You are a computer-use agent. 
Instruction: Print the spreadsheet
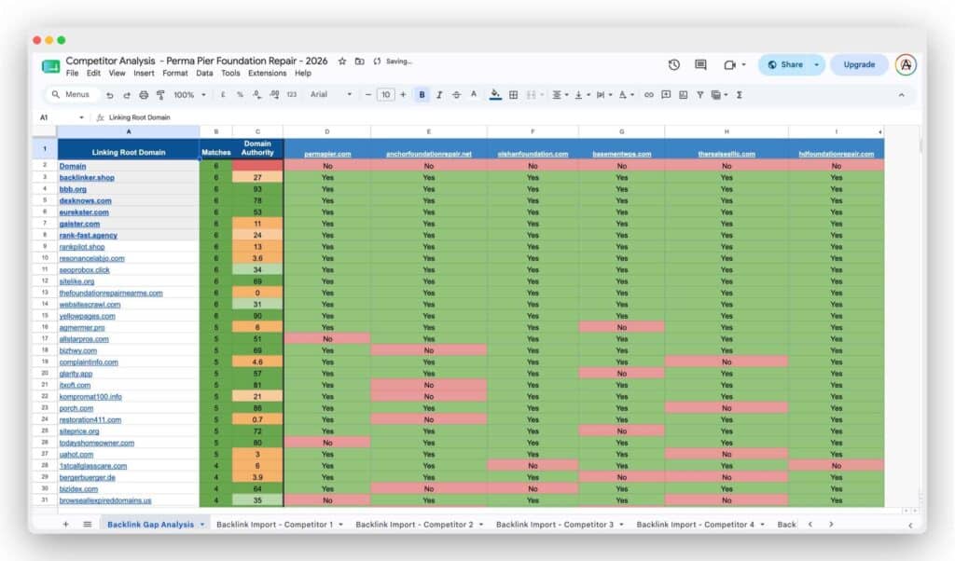point(144,95)
